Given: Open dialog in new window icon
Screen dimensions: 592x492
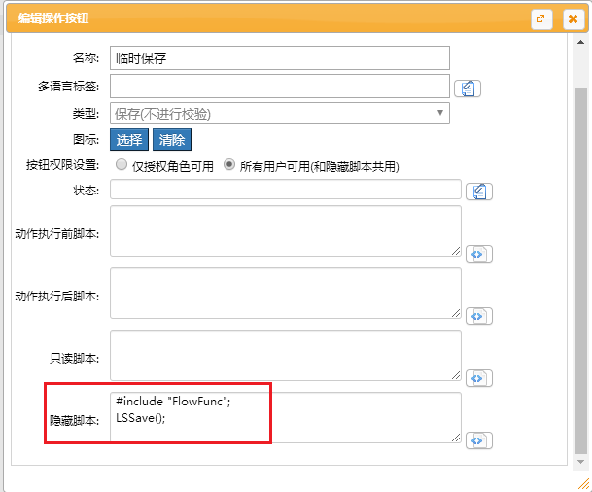Looking at the screenshot, I should click(x=541, y=18).
